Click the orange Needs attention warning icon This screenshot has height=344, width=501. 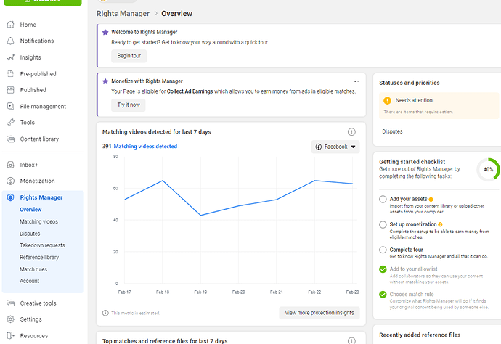pyautogui.click(x=387, y=101)
